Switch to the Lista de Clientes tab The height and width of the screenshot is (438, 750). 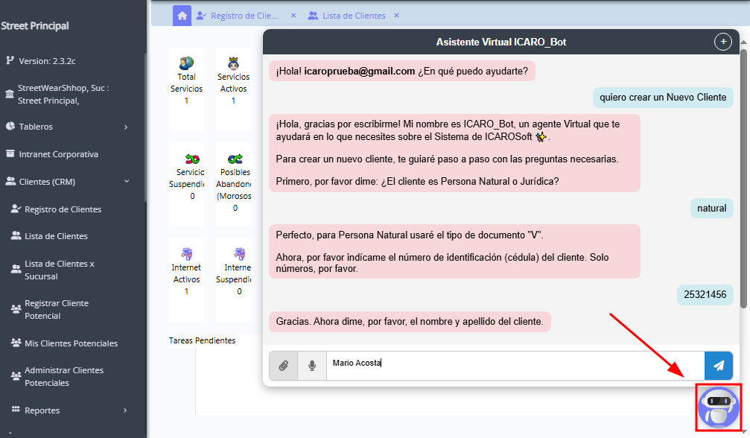(353, 16)
